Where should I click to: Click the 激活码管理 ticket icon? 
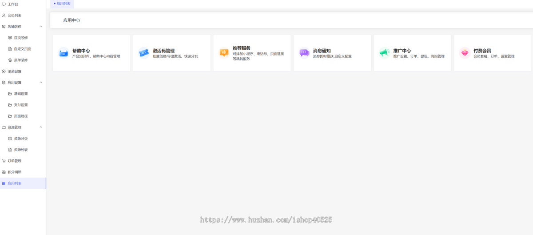point(144,53)
